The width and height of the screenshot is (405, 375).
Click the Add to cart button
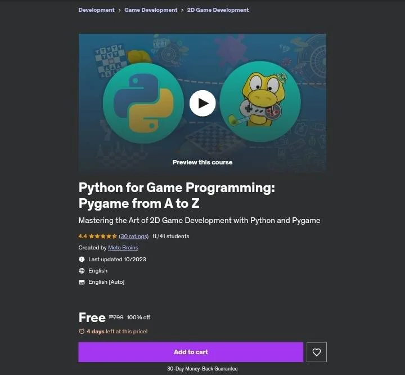(191, 352)
